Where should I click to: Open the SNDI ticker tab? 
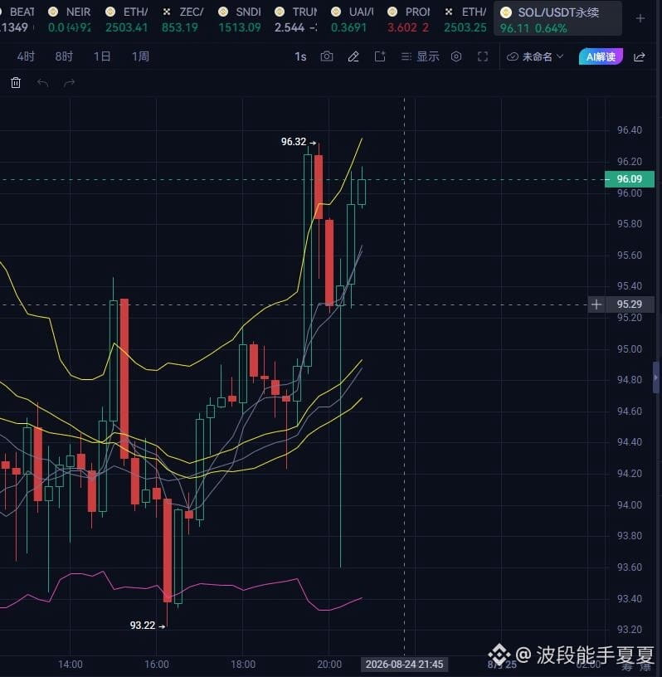pos(240,19)
